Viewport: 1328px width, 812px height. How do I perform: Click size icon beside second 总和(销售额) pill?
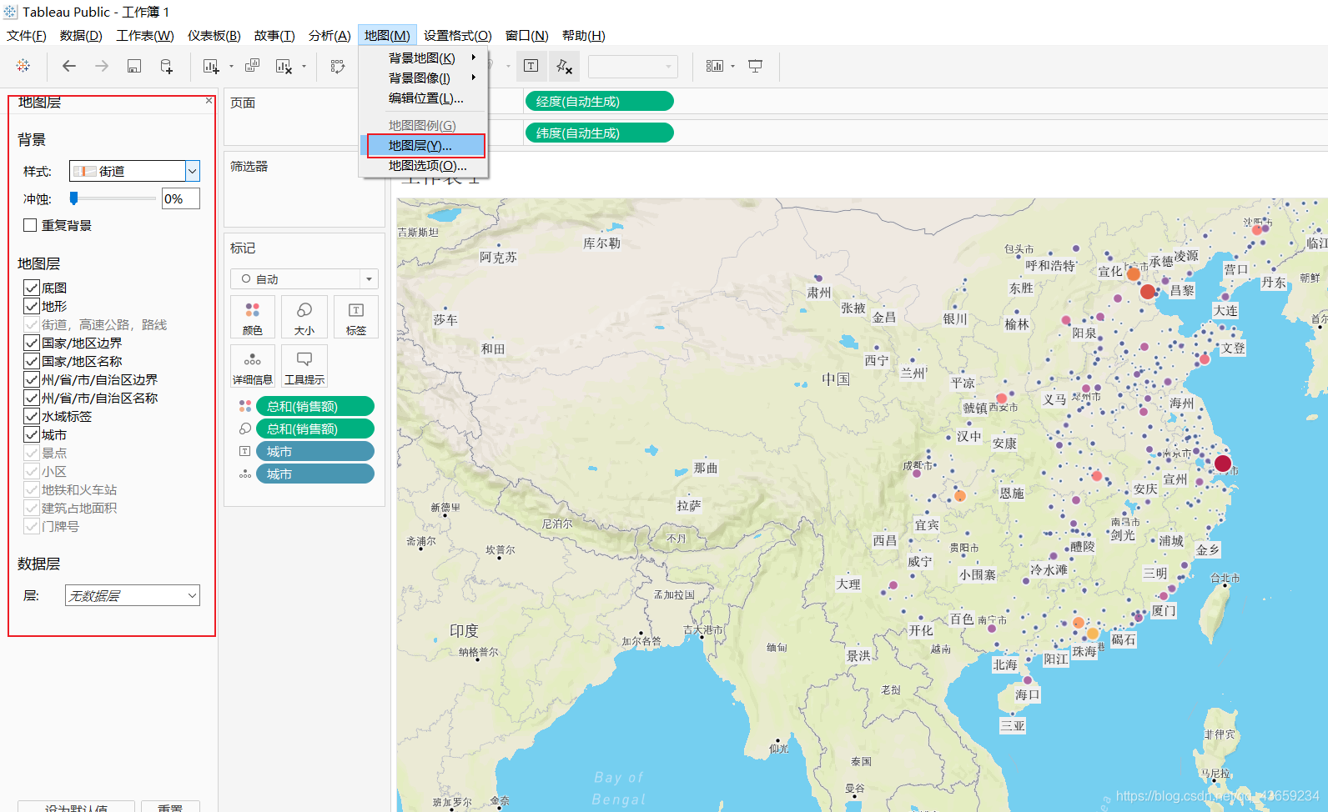click(x=245, y=429)
